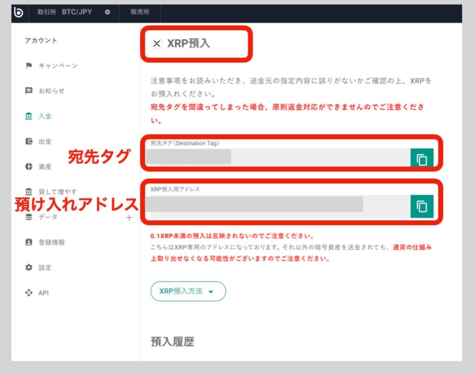
Task: Switch to the 販売所 tab
Action: point(140,13)
